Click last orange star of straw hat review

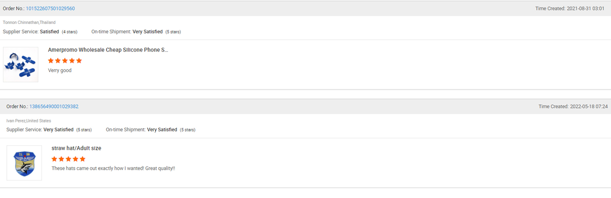[82, 159]
